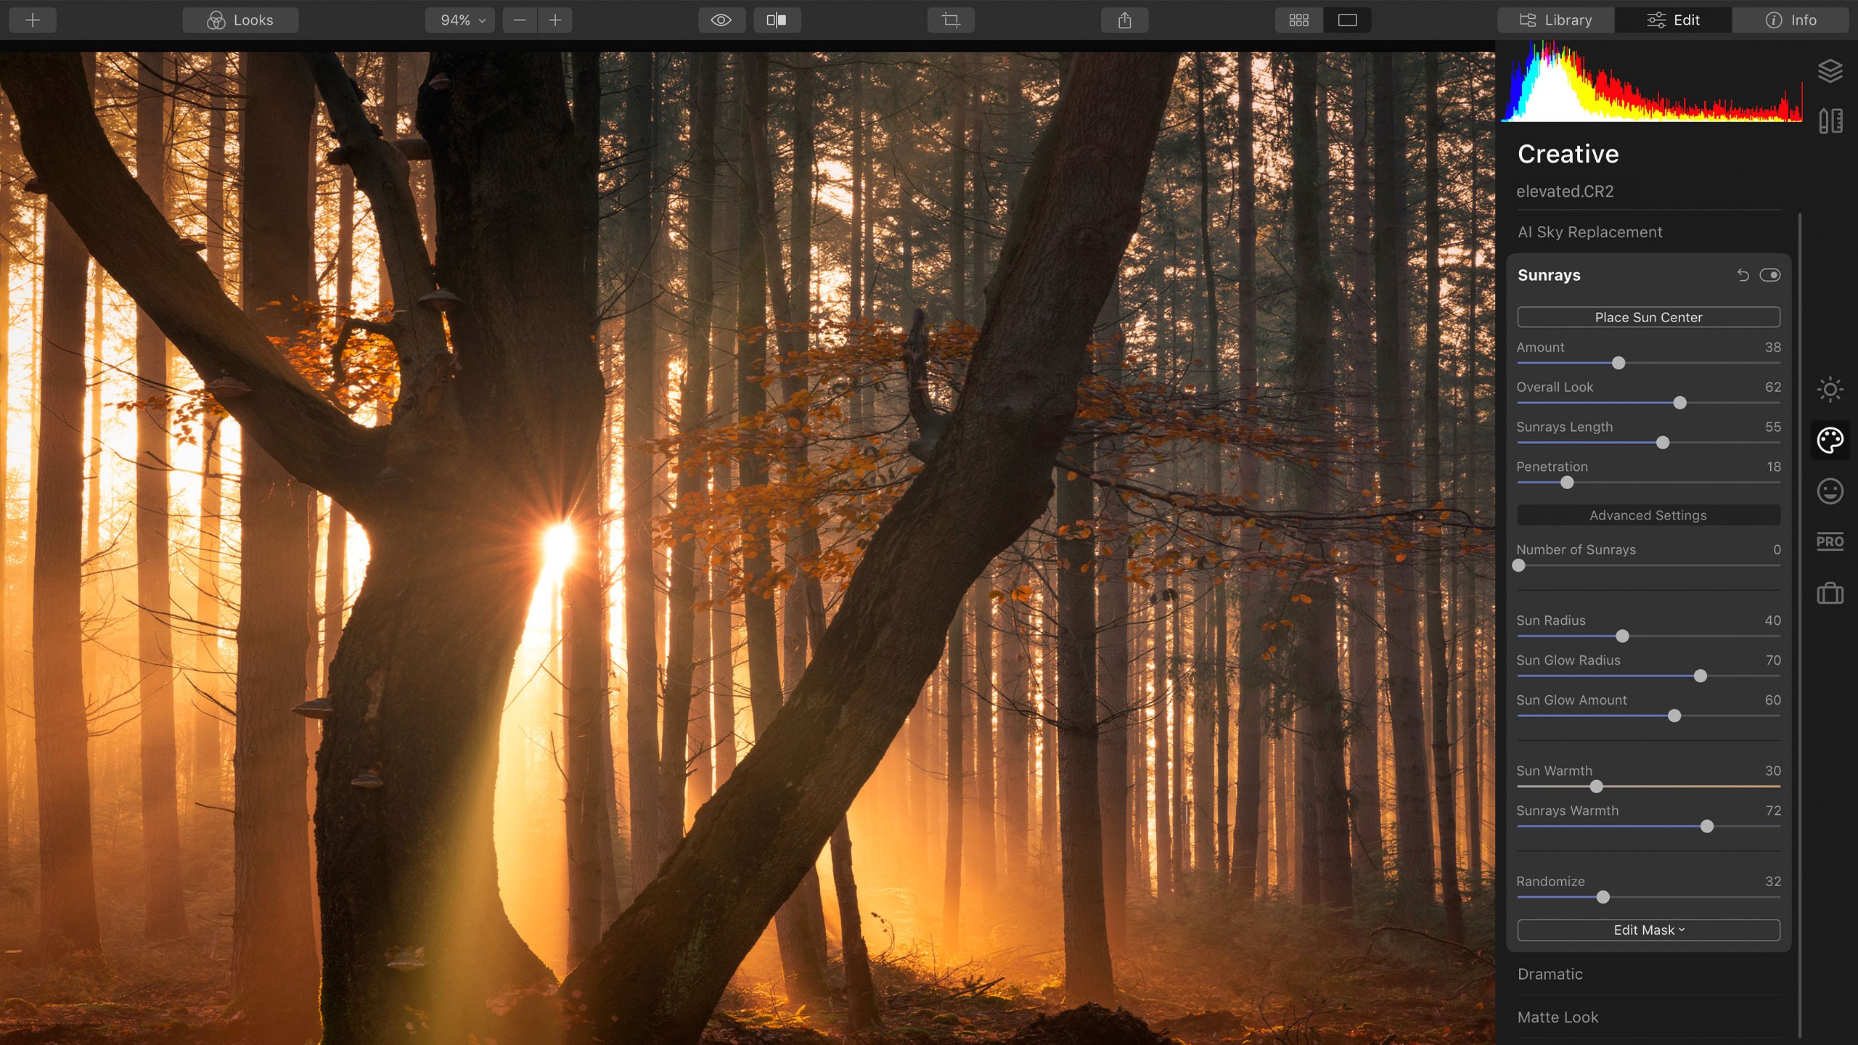Select the Essentials sun icon
The image size is (1858, 1045).
[x=1830, y=390]
